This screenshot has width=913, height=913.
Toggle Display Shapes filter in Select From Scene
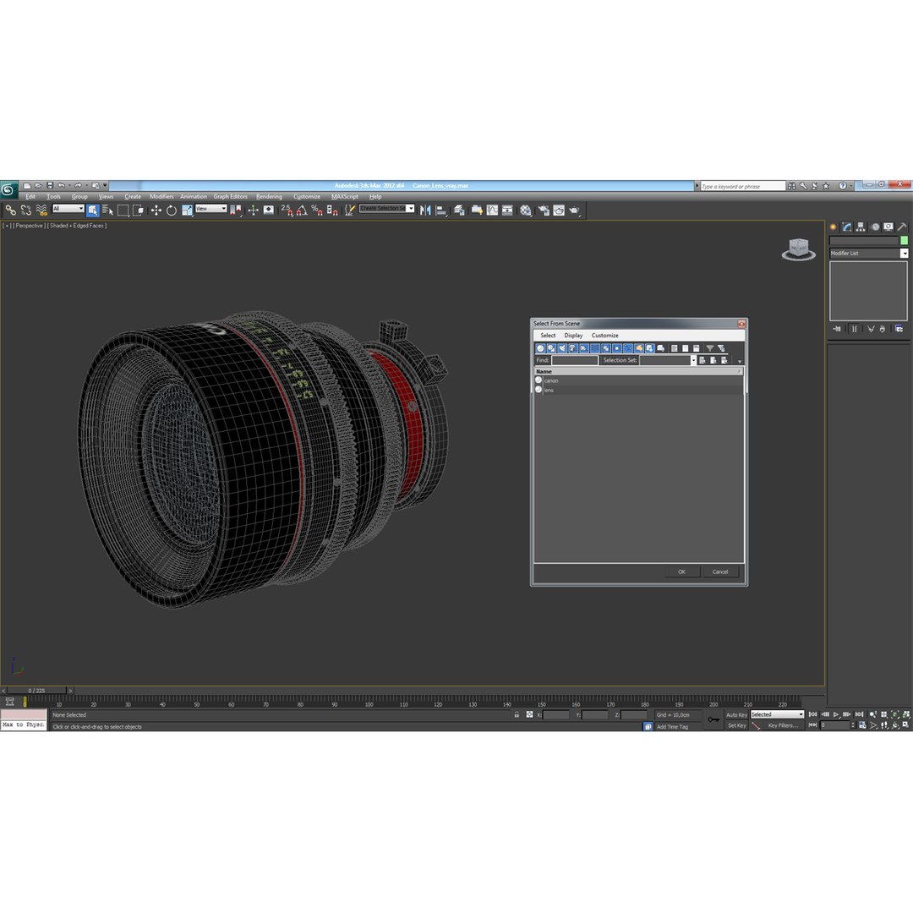pos(551,348)
